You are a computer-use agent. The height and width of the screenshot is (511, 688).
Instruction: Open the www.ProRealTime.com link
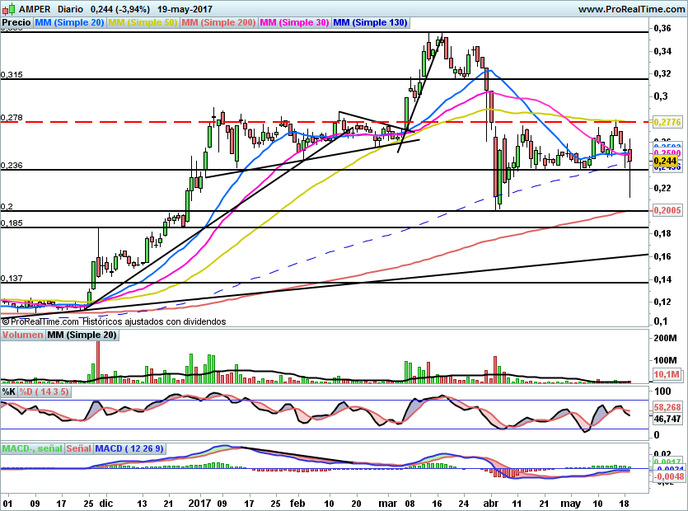[x=631, y=8]
